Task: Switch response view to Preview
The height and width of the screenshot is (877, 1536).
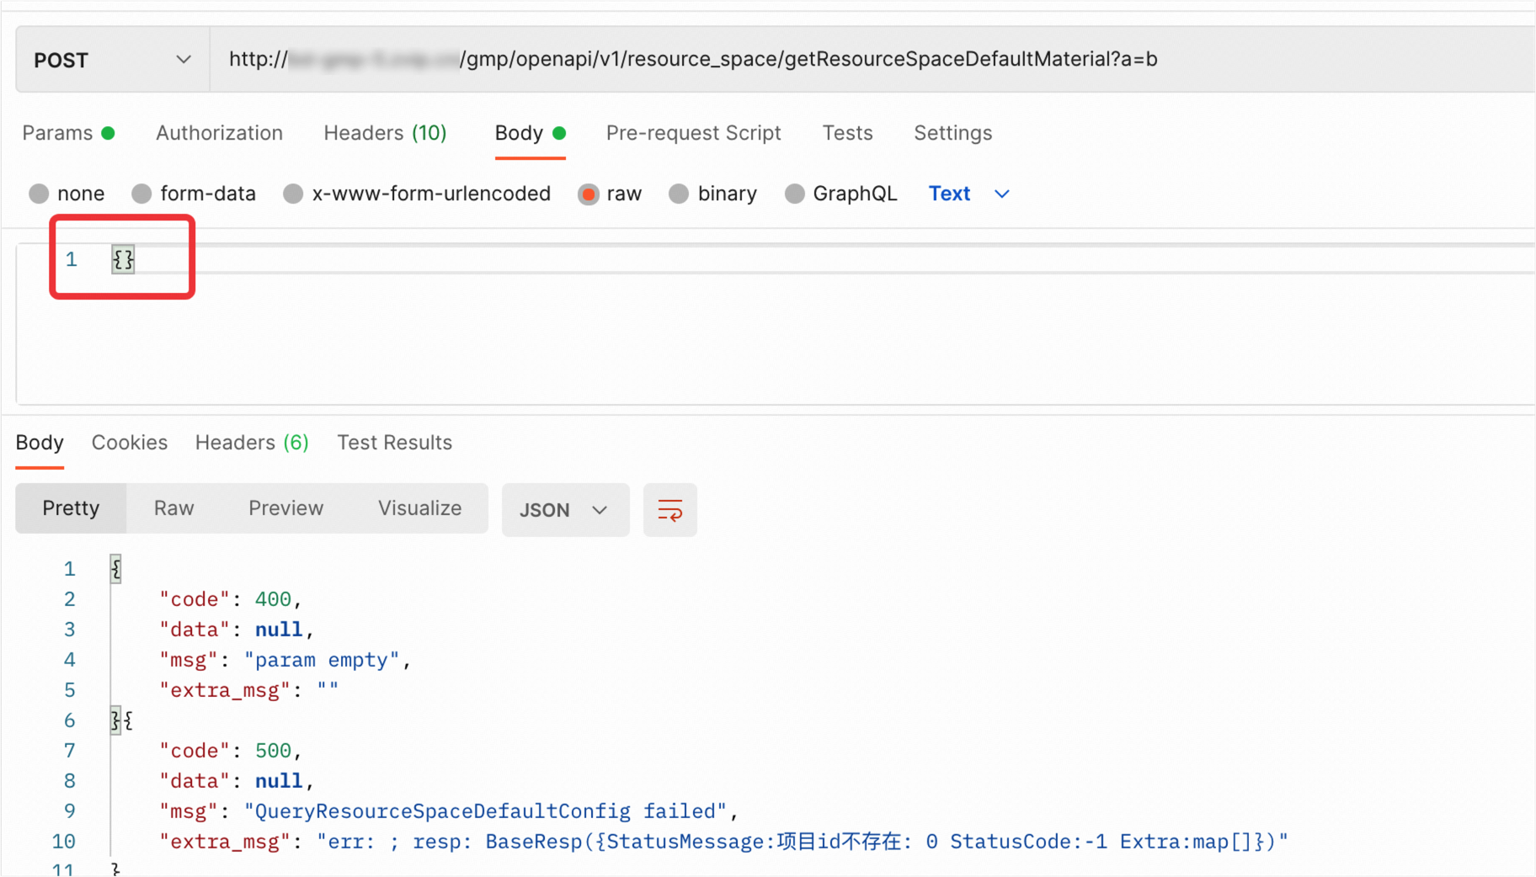Action: click(x=285, y=508)
